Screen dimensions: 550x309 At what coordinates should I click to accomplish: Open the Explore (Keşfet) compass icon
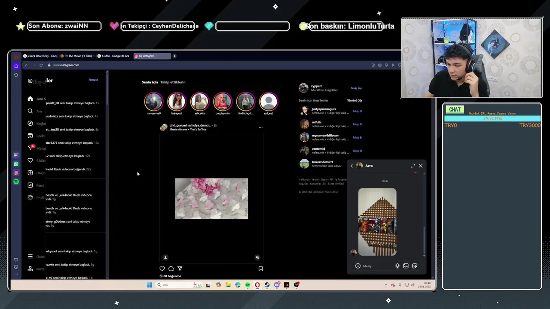coord(30,123)
